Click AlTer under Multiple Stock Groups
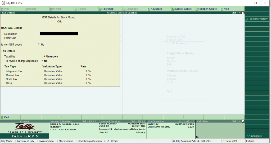The height and width of the screenshot is (144, 271). pyautogui.click(x=170, y=82)
